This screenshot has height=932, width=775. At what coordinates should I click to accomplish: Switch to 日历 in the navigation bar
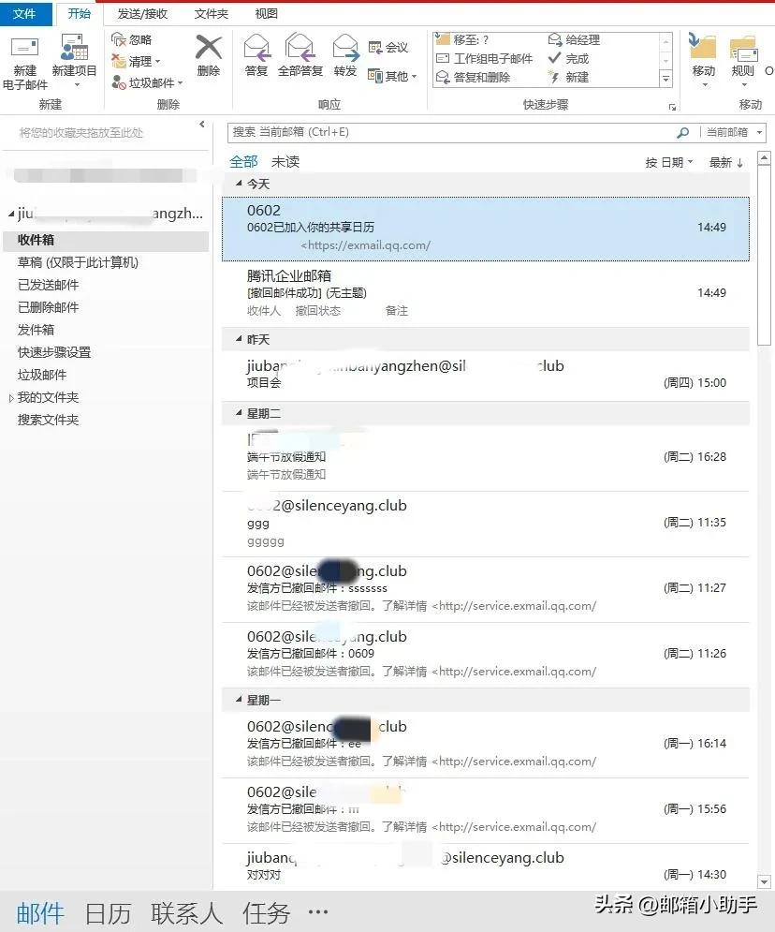click(108, 912)
